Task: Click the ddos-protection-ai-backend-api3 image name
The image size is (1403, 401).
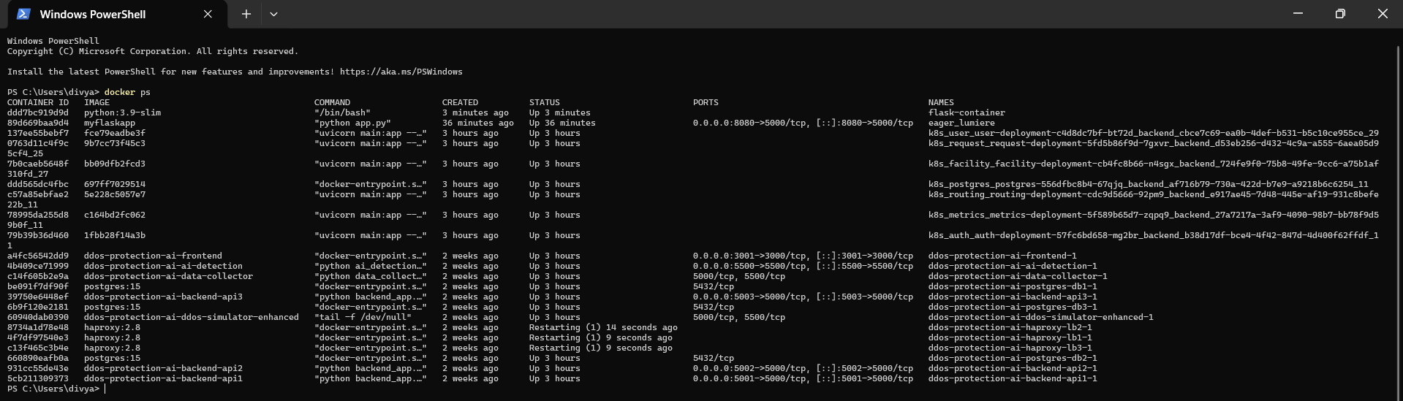Action: tap(163, 297)
